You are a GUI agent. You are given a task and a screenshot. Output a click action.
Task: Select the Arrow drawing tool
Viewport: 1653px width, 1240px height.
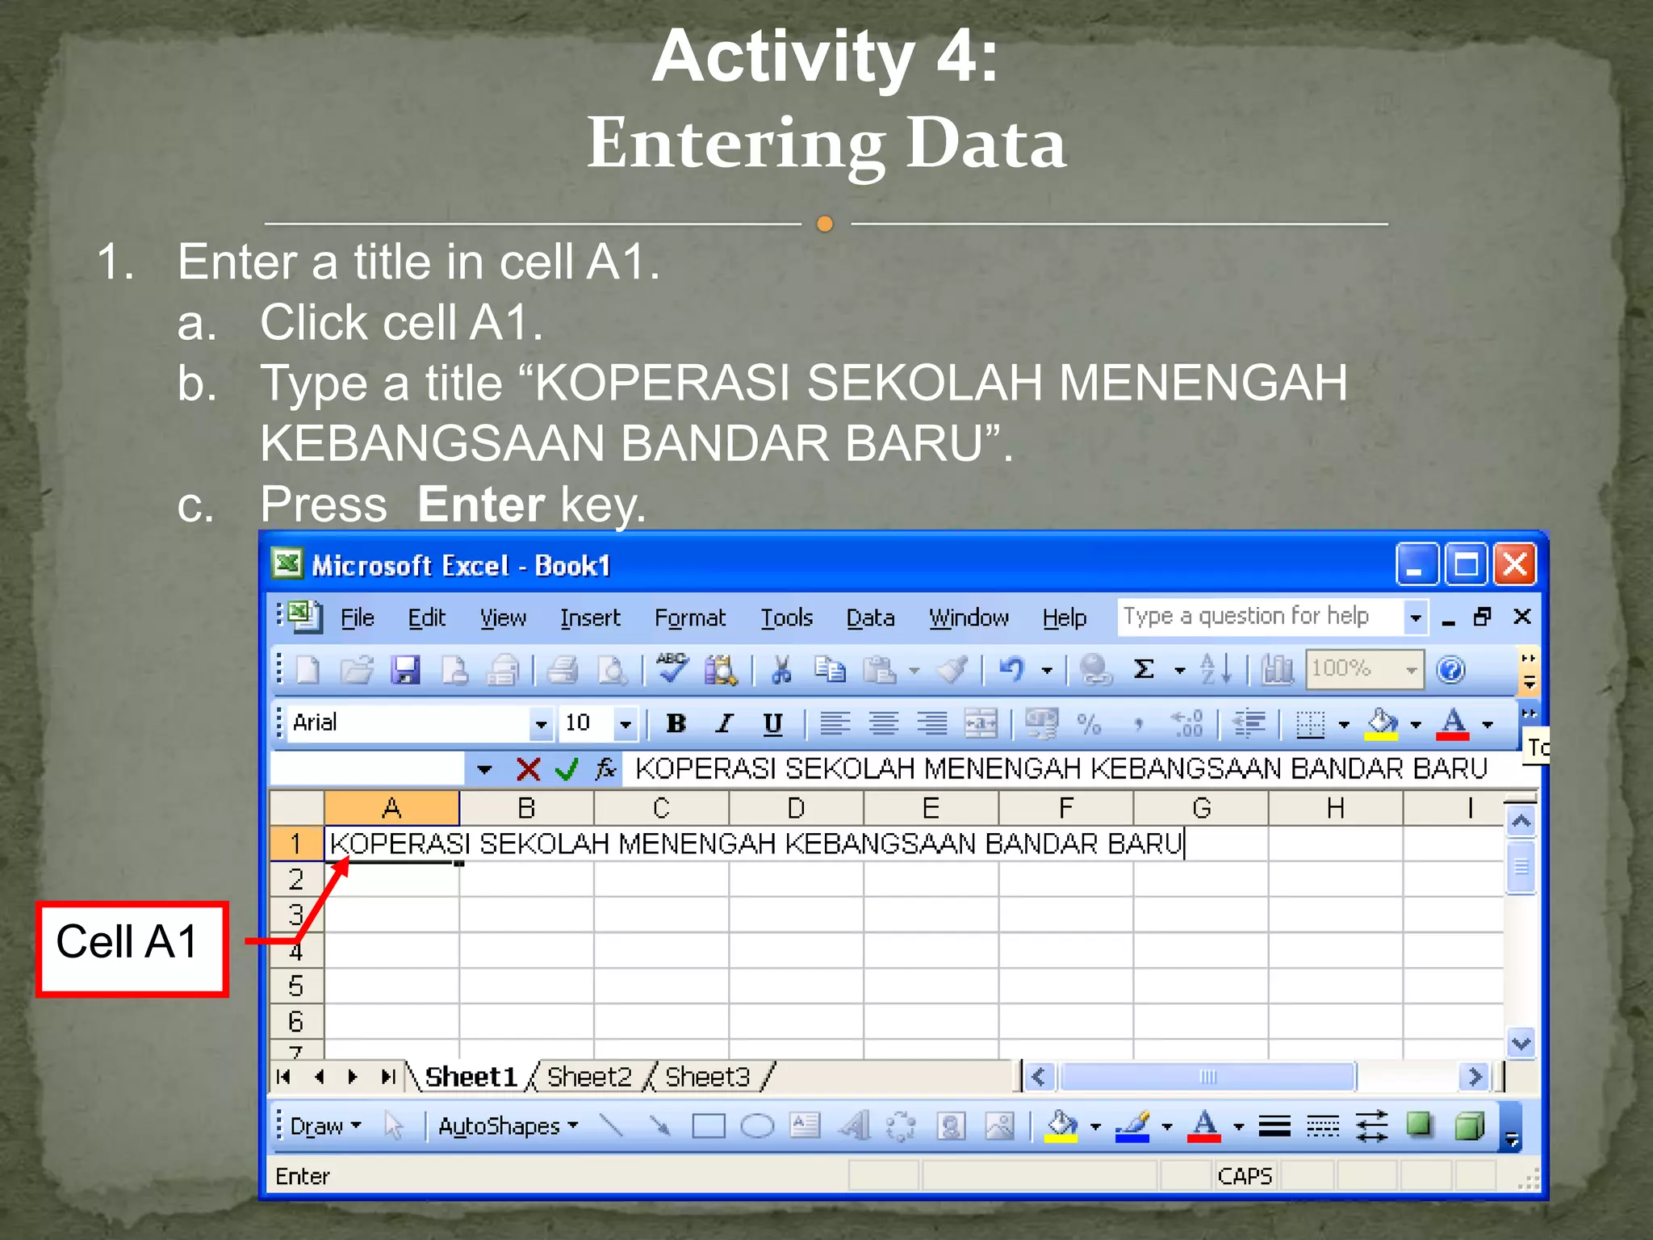click(x=659, y=1125)
